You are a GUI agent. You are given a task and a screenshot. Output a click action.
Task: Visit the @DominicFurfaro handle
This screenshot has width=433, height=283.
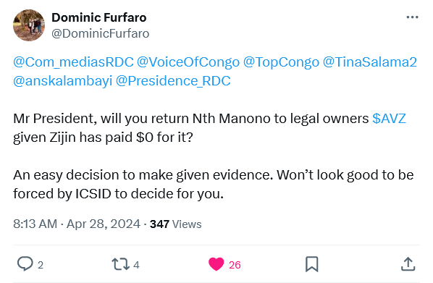[101, 34]
